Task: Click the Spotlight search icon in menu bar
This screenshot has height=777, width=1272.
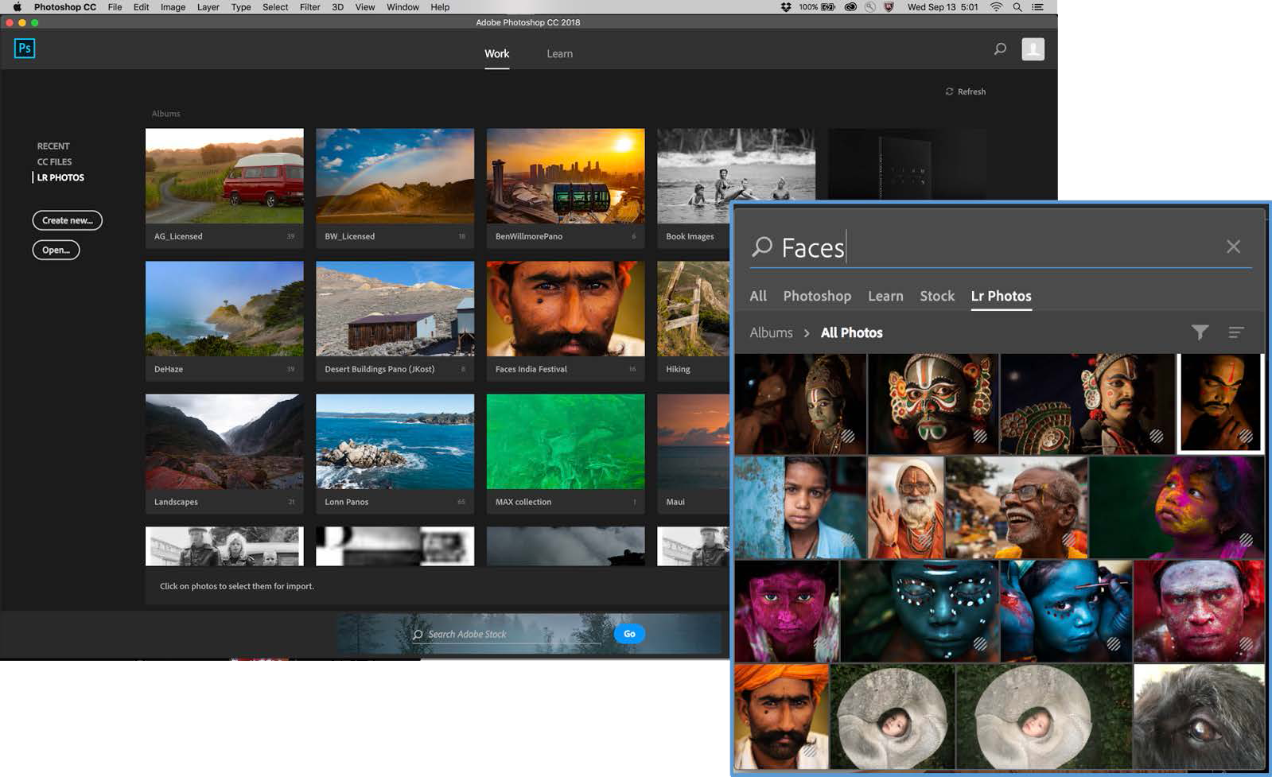Action: point(1017,7)
